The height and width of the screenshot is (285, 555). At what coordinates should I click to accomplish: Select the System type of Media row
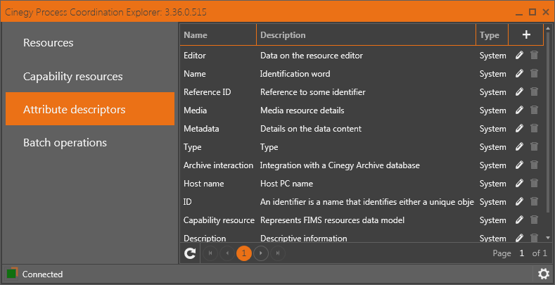[x=492, y=110]
